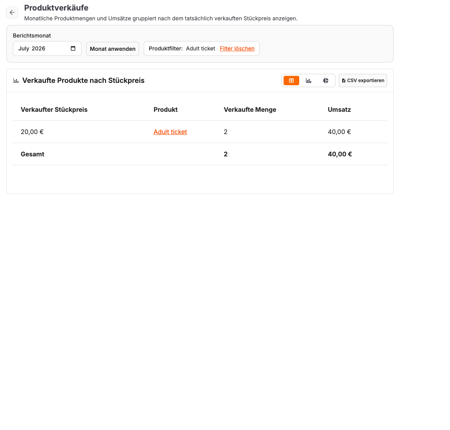Click the Verkaufte Menge column header
Screen dimensions: 450x430
(x=250, y=109)
